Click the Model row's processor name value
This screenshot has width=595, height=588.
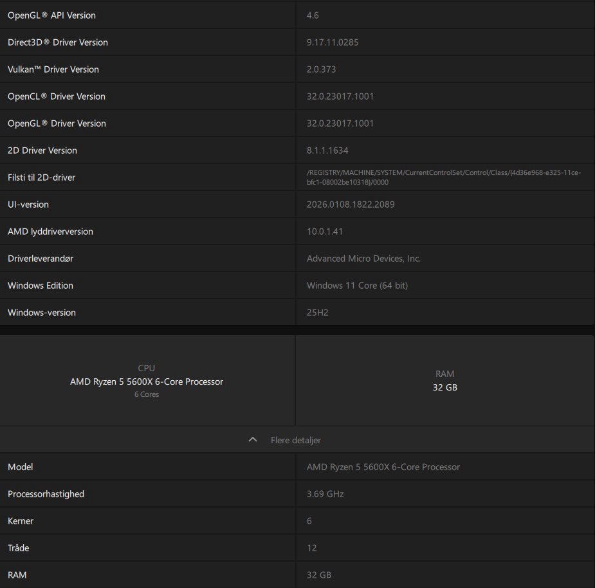pyautogui.click(x=383, y=467)
